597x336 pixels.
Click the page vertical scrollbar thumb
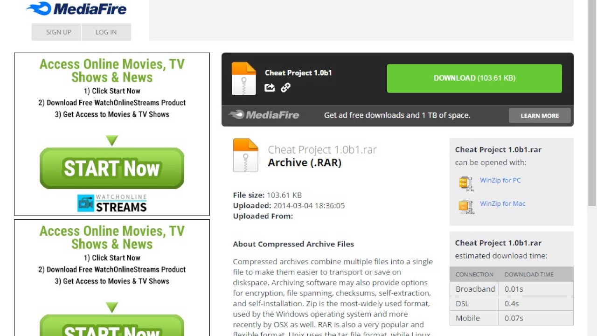(592, 103)
